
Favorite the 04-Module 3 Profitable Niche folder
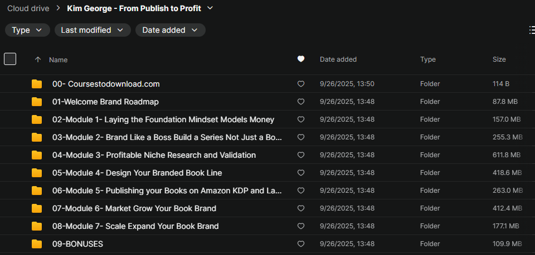coord(301,155)
